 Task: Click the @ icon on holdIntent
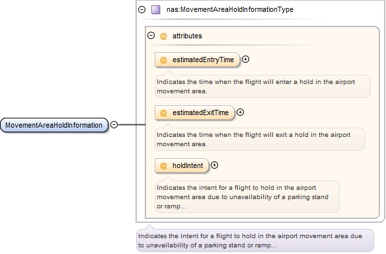(163, 166)
